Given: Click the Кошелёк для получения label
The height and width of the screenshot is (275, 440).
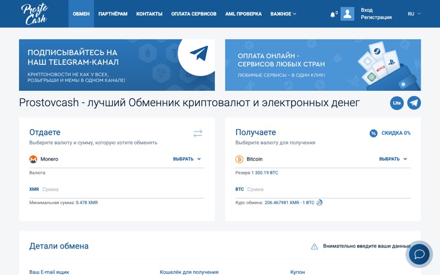Looking at the screenshot, I should pyautogui.click(x=189, y=272).
